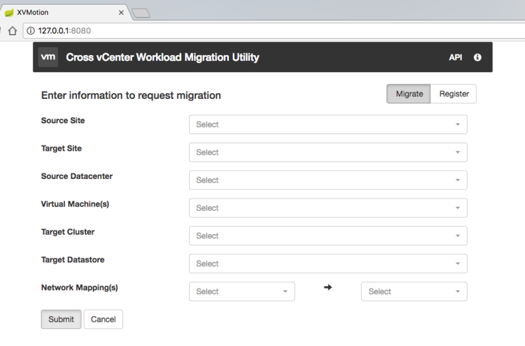This screenshot has width=525, height=346.
Task: Click the Virtual Machine(s) label
Action: click(x=75, y=204)
